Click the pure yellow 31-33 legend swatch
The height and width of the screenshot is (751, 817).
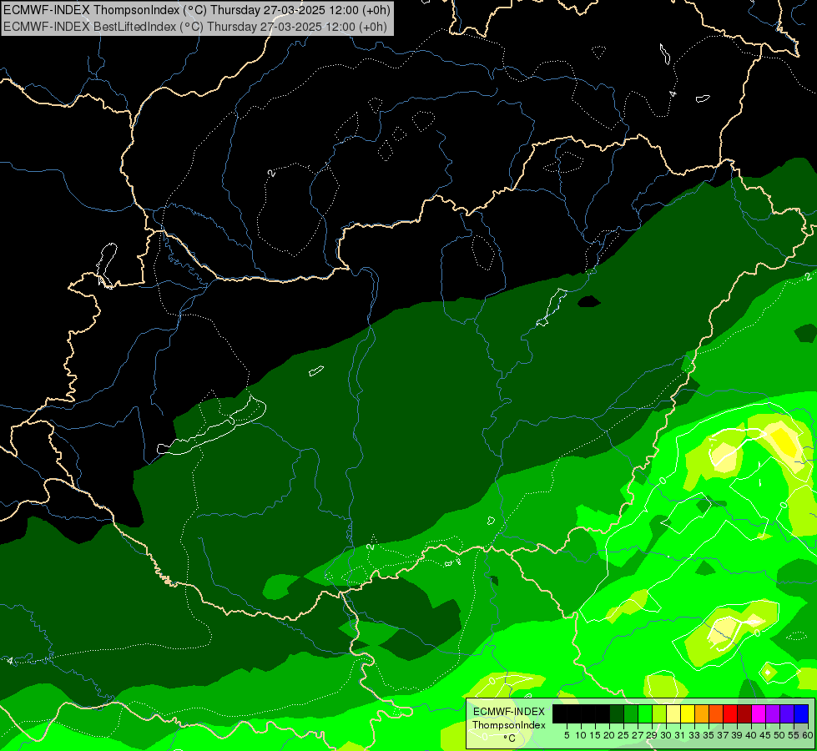(688, 714)
